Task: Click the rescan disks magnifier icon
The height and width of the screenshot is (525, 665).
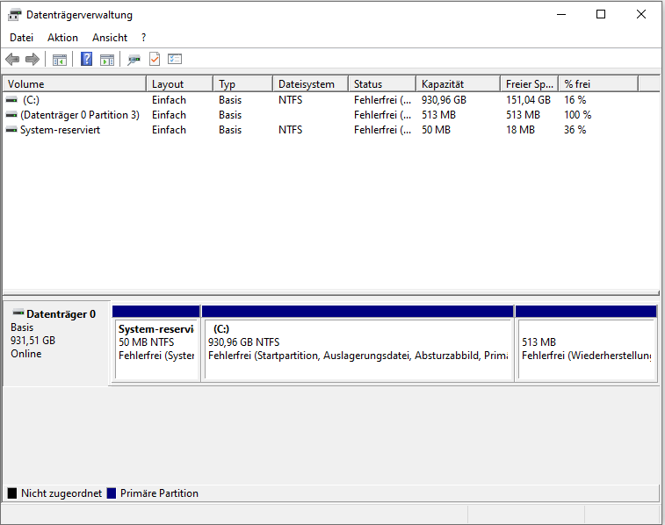Action: pyautogui.click(x=134, y=60)
